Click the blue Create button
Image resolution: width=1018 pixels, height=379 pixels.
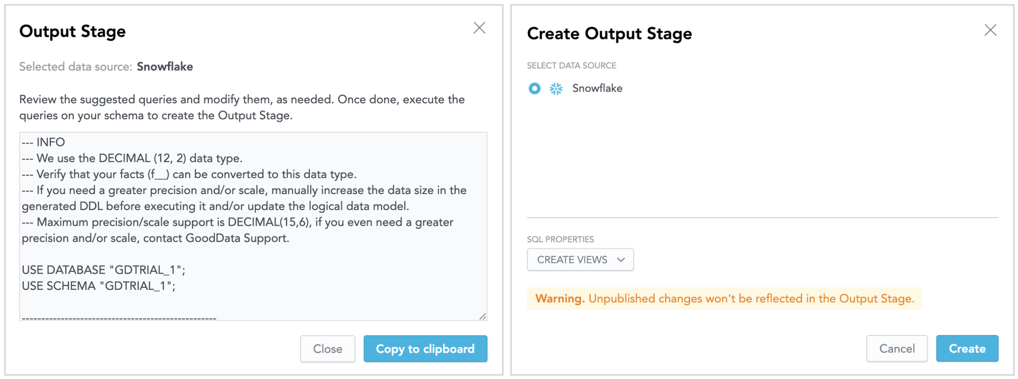pos(967,348)
